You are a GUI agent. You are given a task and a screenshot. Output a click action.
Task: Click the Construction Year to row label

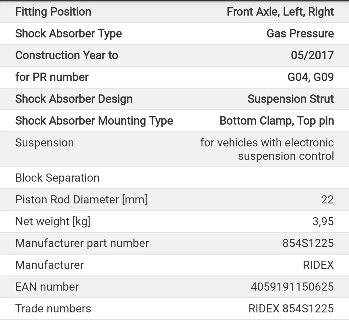[67, 56]
